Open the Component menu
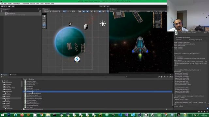Image resolution: width=209 pixels, height=117 pixels. [x=25, y=4]
